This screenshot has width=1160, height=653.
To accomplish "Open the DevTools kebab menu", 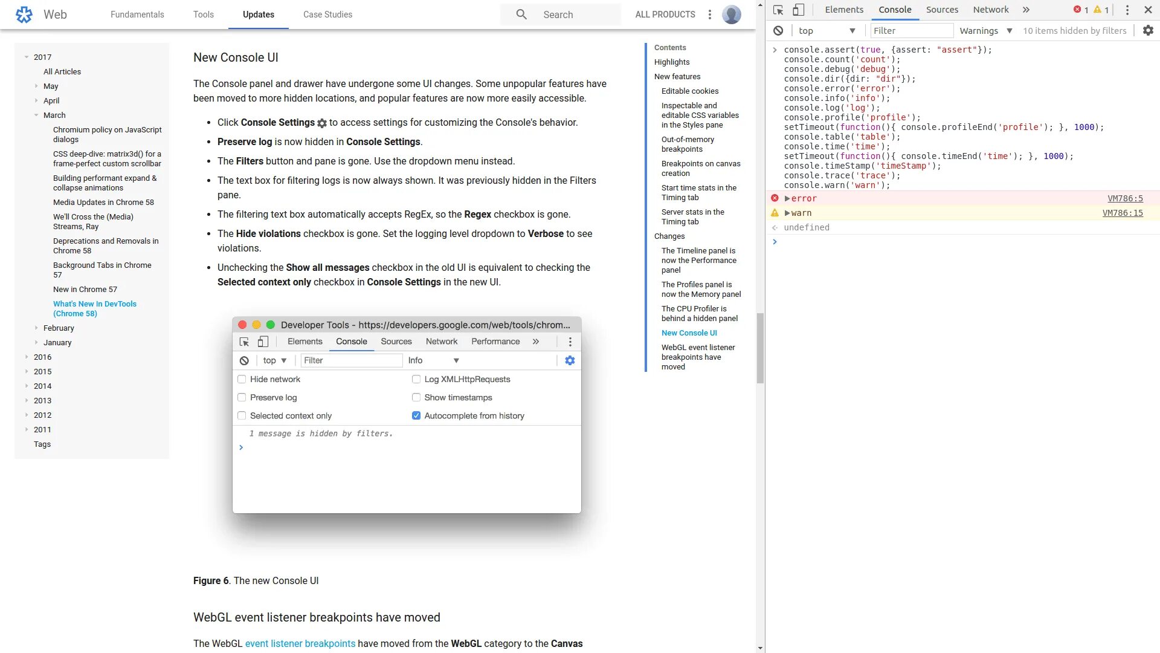I will click(x=1127, y=10).
